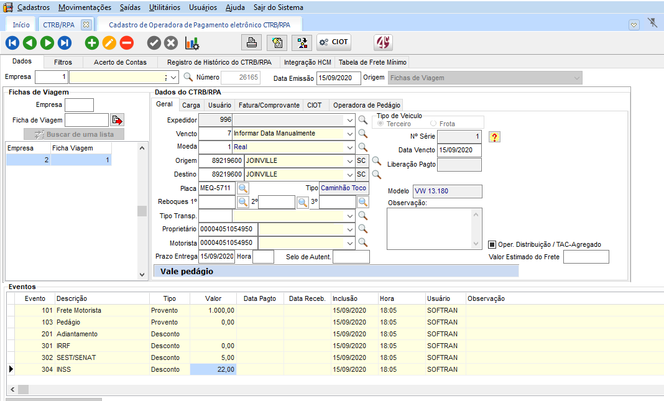Click the Valor Estimado do Frete field
This screenshot has height=401, width=664.
[x=586, y=257]
